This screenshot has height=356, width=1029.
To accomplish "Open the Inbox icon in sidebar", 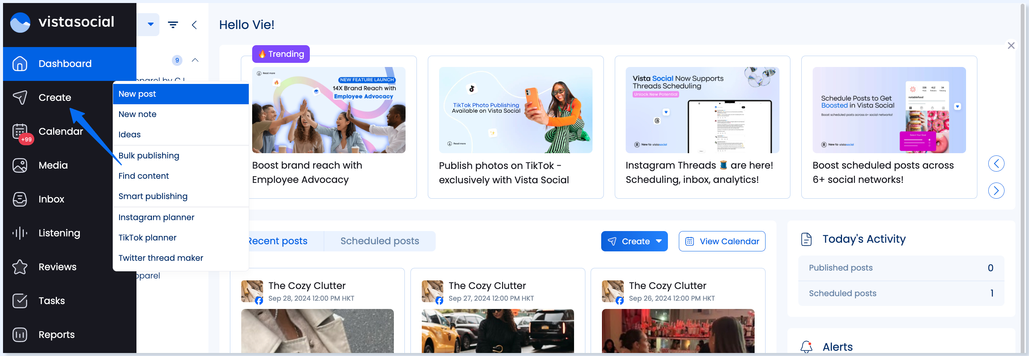I will [20, 199].
